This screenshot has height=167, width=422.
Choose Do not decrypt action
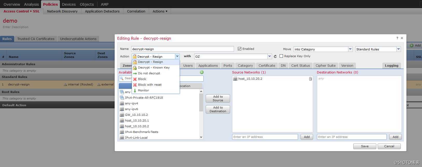(x=156, y=73)
